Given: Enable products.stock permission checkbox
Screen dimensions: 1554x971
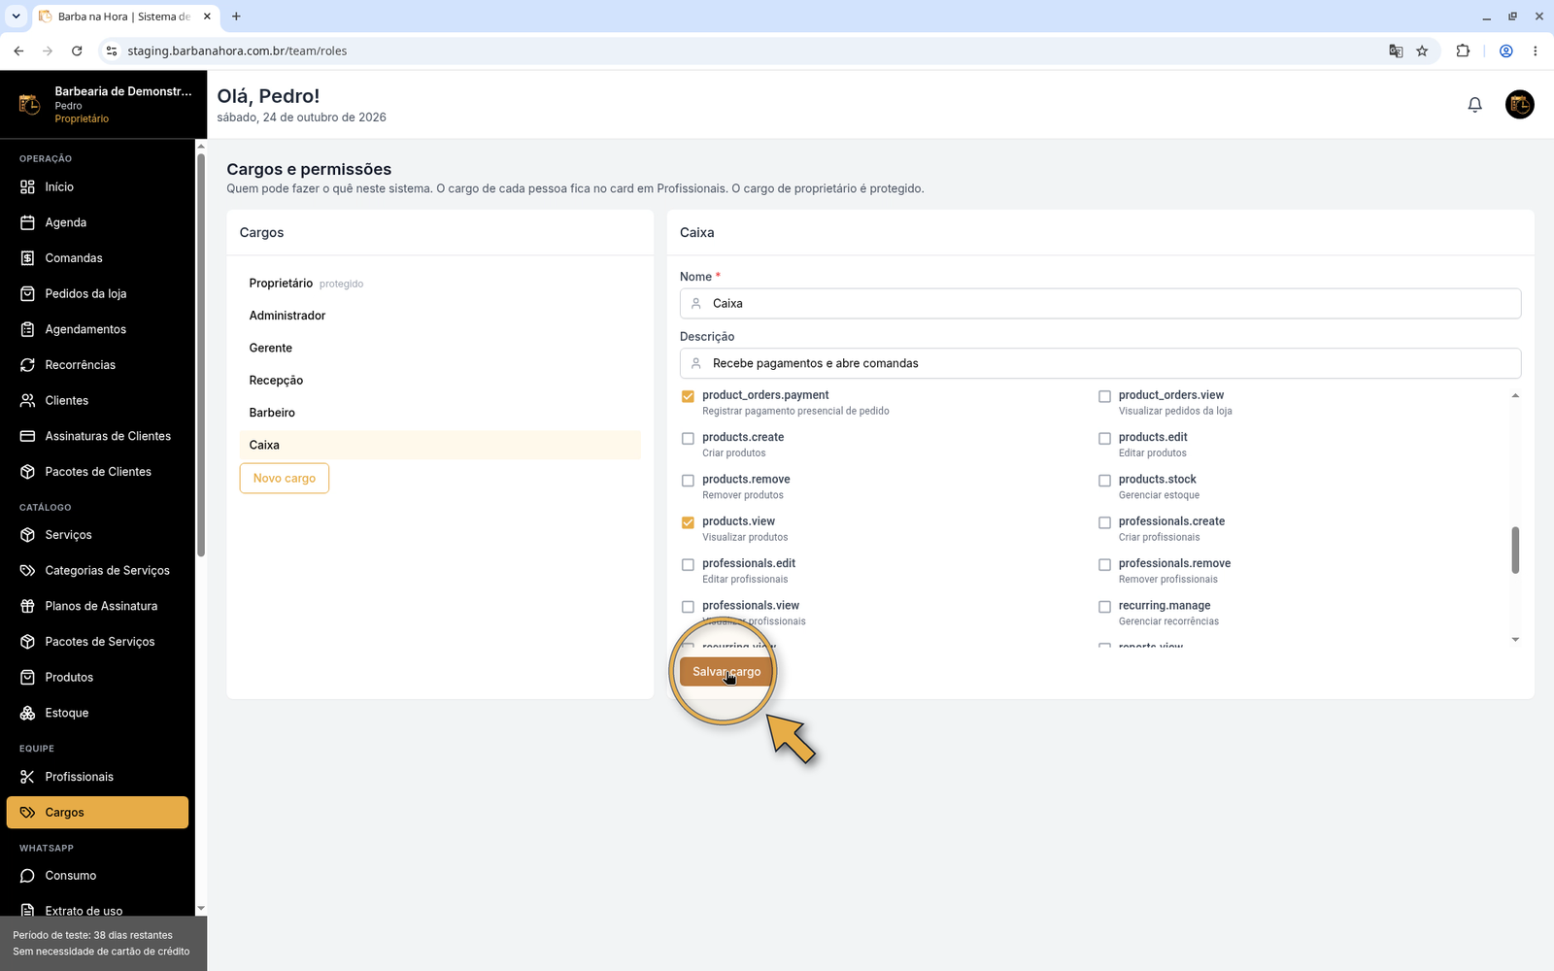Looking at the screenshot, I should point(1104,481).
